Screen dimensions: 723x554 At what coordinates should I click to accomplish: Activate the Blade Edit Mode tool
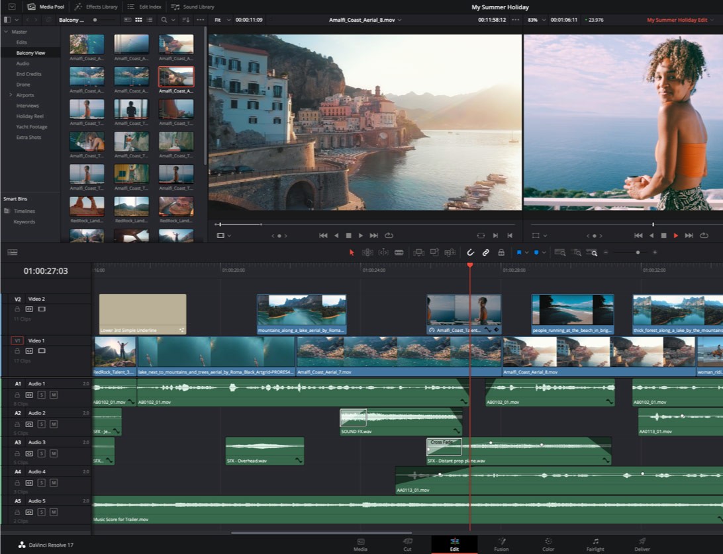399,253
